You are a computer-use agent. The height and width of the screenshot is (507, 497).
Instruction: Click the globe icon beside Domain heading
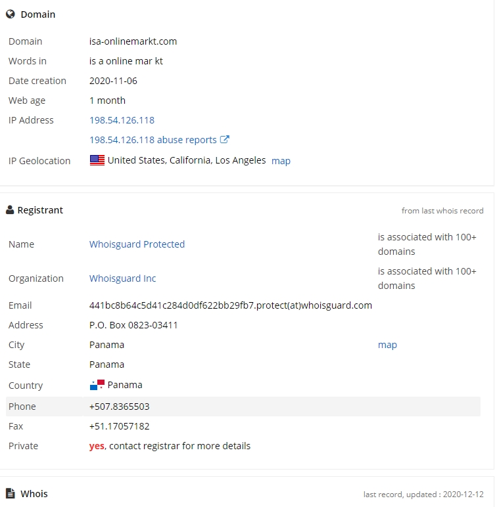tap(11, 14)
